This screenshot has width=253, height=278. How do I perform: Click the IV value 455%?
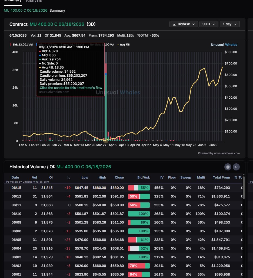[x=159, y=188]
